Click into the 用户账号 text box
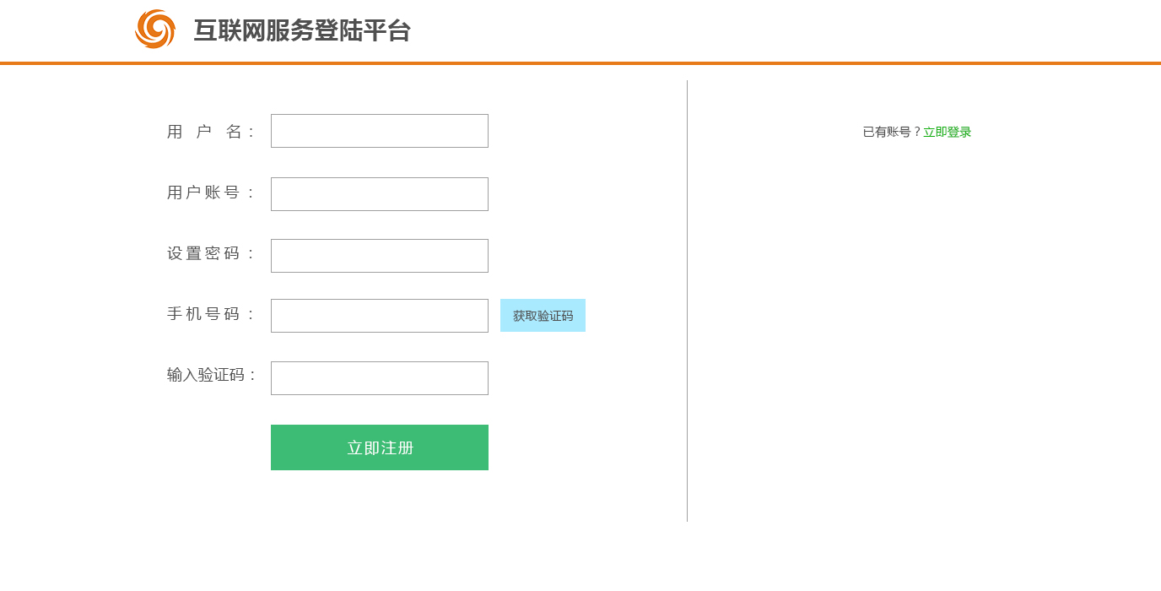 tap(380, 194)
